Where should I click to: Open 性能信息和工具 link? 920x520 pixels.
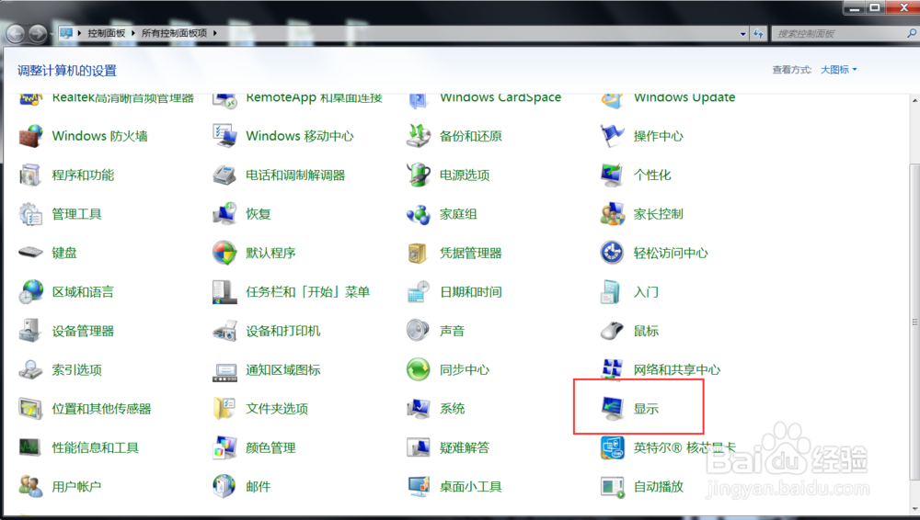click(x=95, y=448)
